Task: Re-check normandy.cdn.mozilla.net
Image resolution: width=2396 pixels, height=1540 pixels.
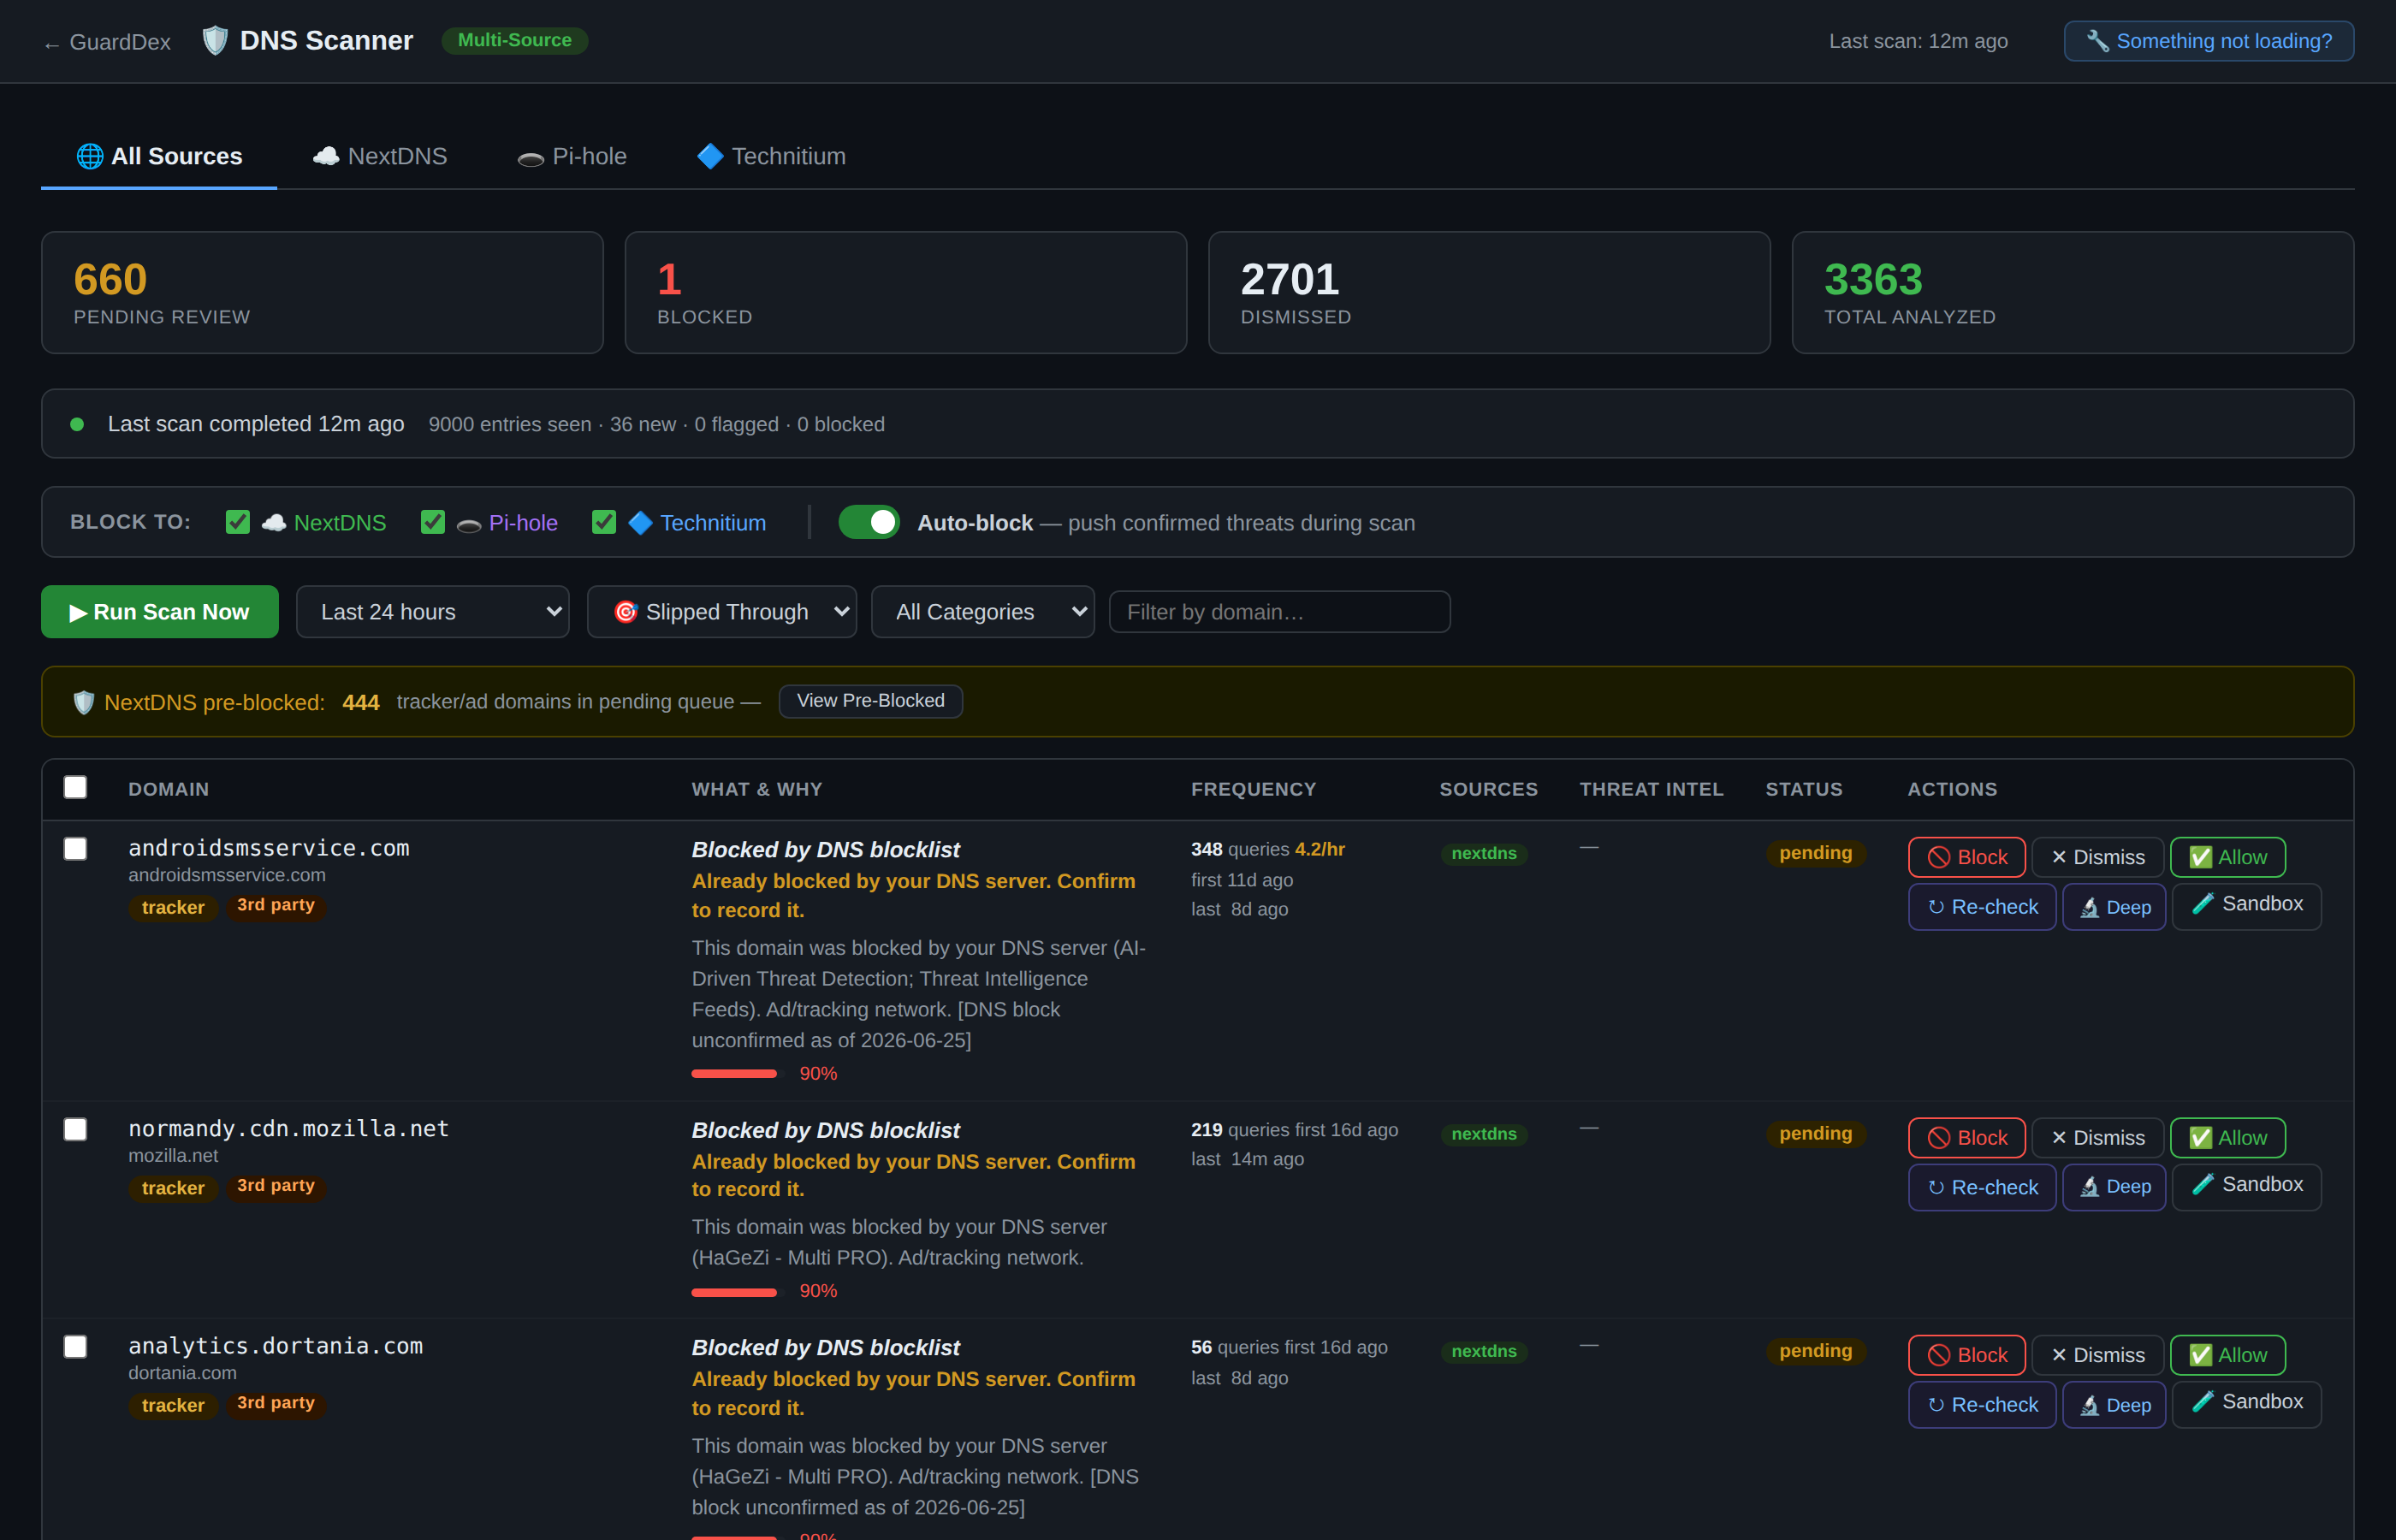Action: [x=1982, y=1187]
